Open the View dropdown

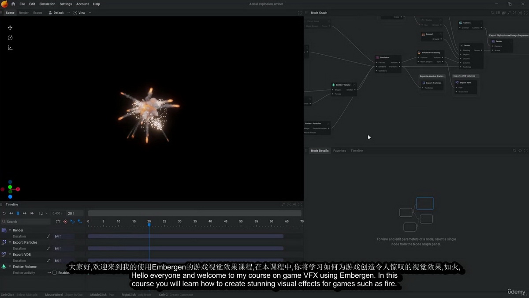pyautogui.click(x=82, y=13)
